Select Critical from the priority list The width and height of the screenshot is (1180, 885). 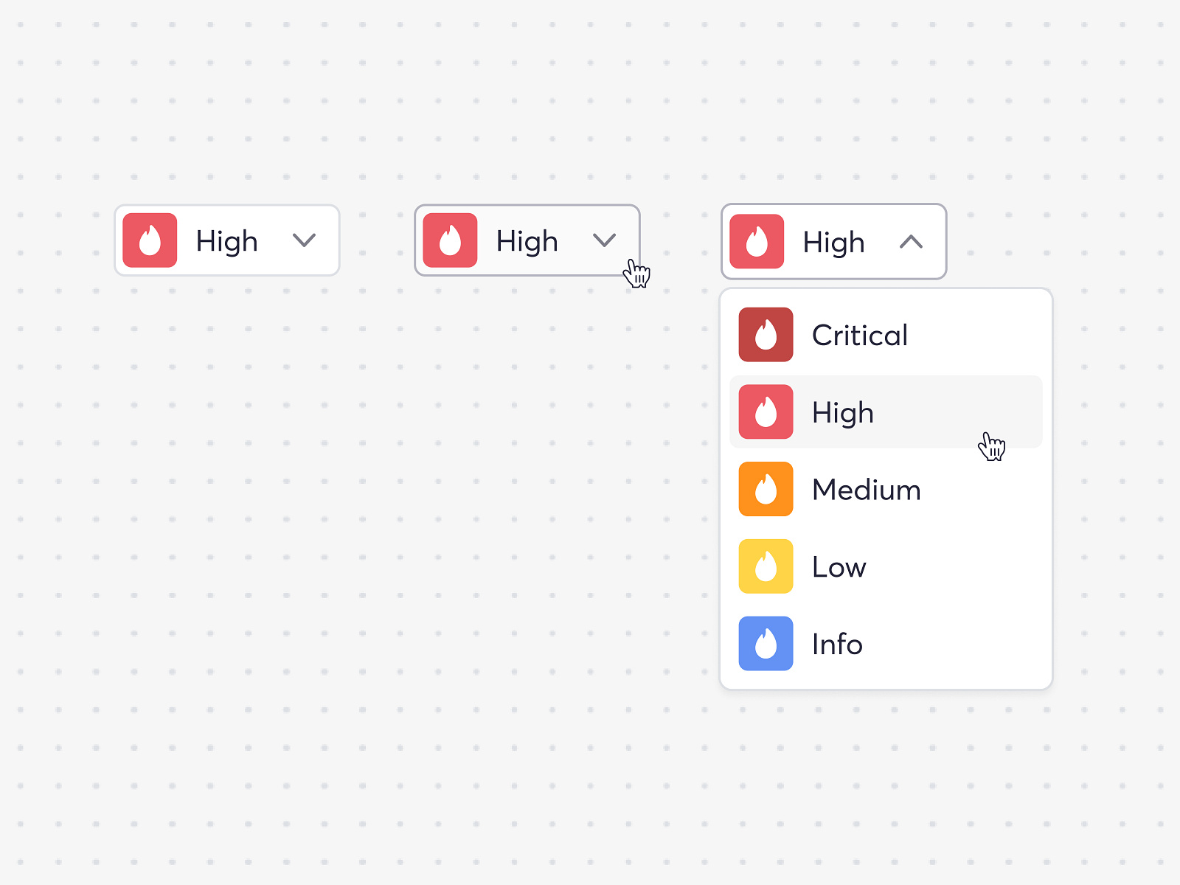point(859,333)
